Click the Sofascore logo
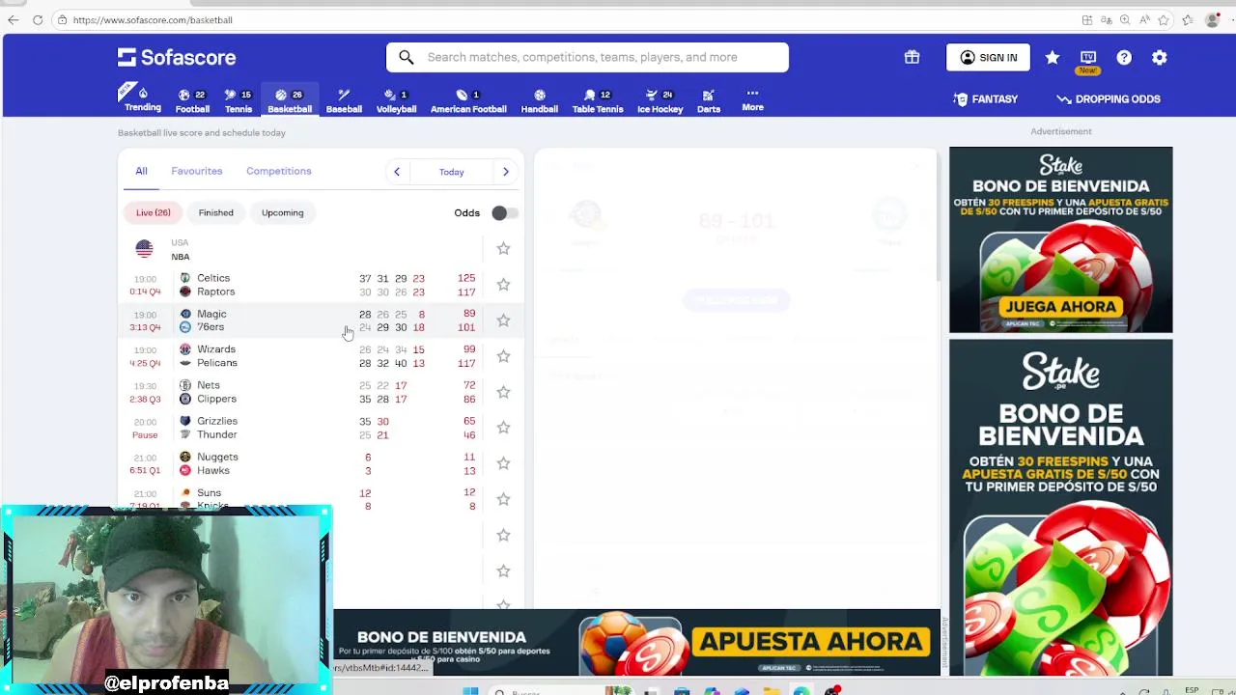This screenshot has width=1236, height=695. point(177,57)
